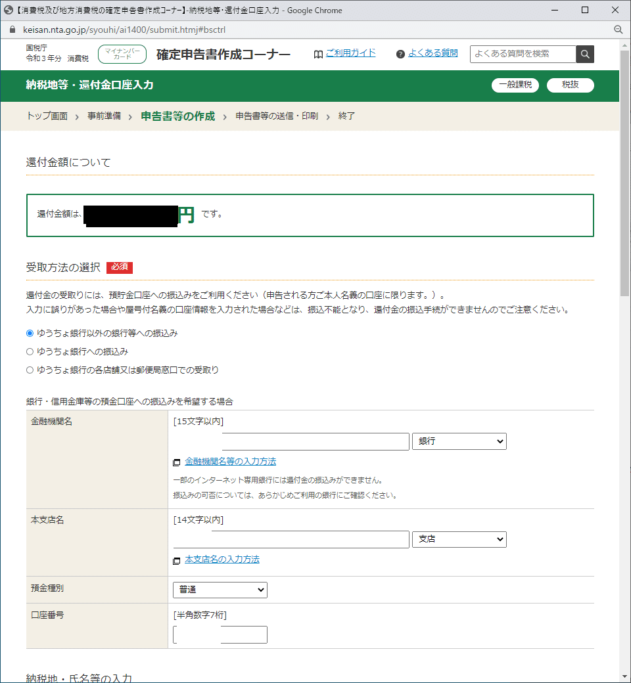Minimize the Chrome window
The image size is (631, 683).
(x=555, y=10)
